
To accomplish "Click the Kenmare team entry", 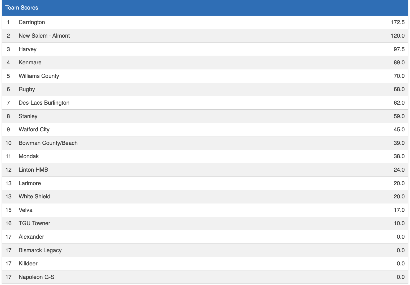I will (30, 63).
